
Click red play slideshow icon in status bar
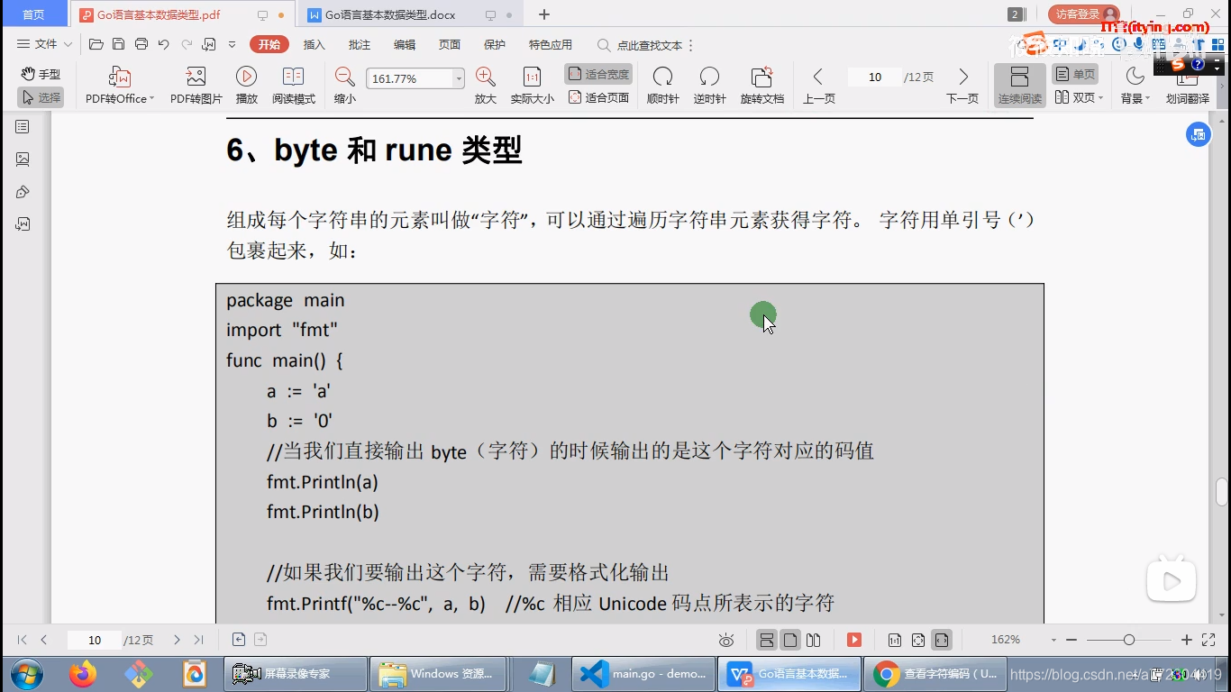(x=854, y=640)
